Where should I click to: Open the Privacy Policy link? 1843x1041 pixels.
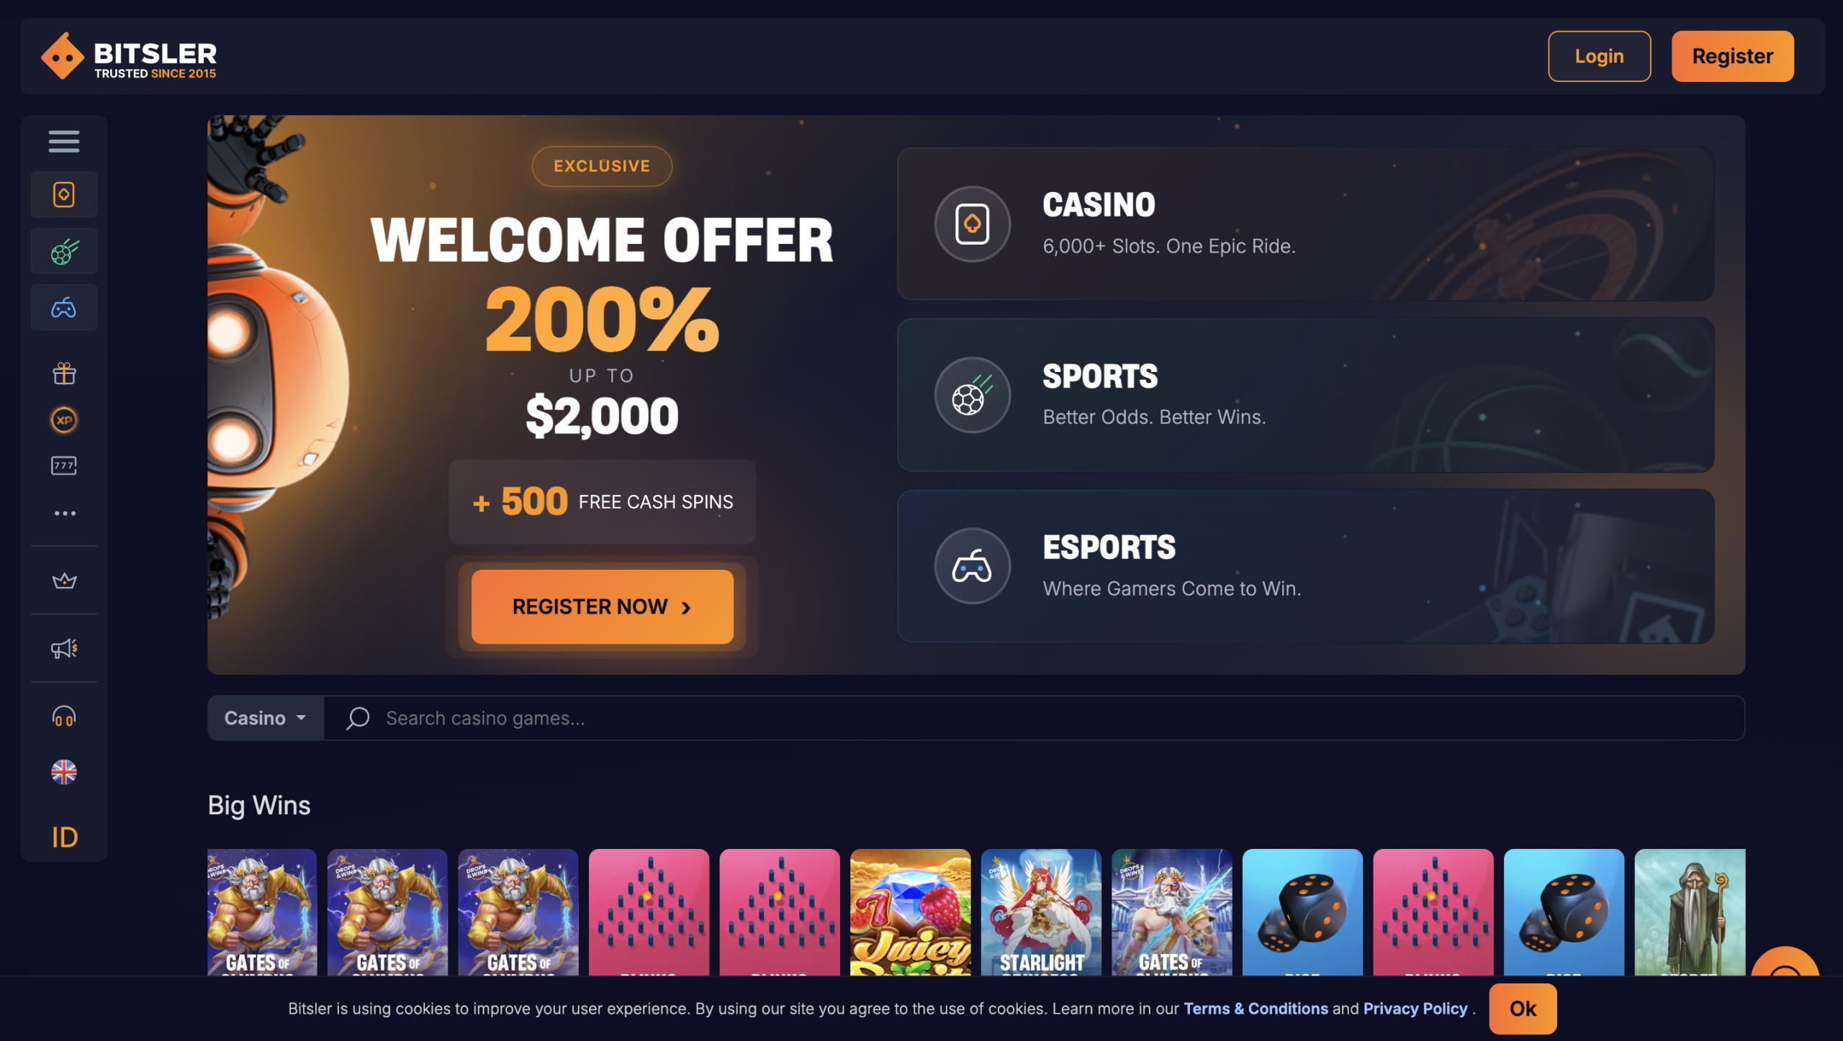[x=1415, y=1009]
